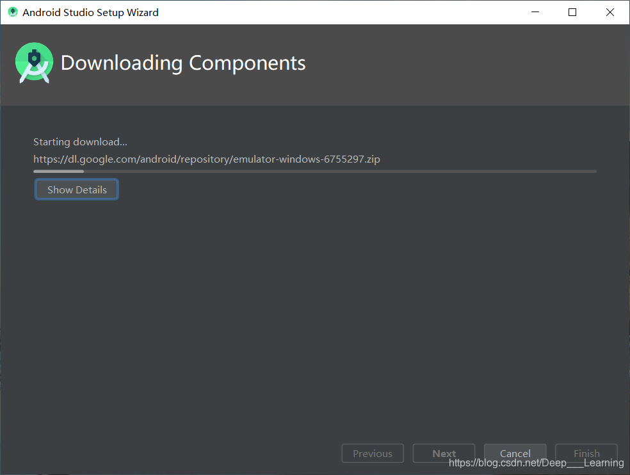Image resolution: width=630 pixels, height=475 pixels.
Task: Click the title bar Android Studio icon
Action: point(13,12)
